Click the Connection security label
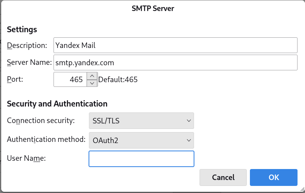 pos(41,120)
